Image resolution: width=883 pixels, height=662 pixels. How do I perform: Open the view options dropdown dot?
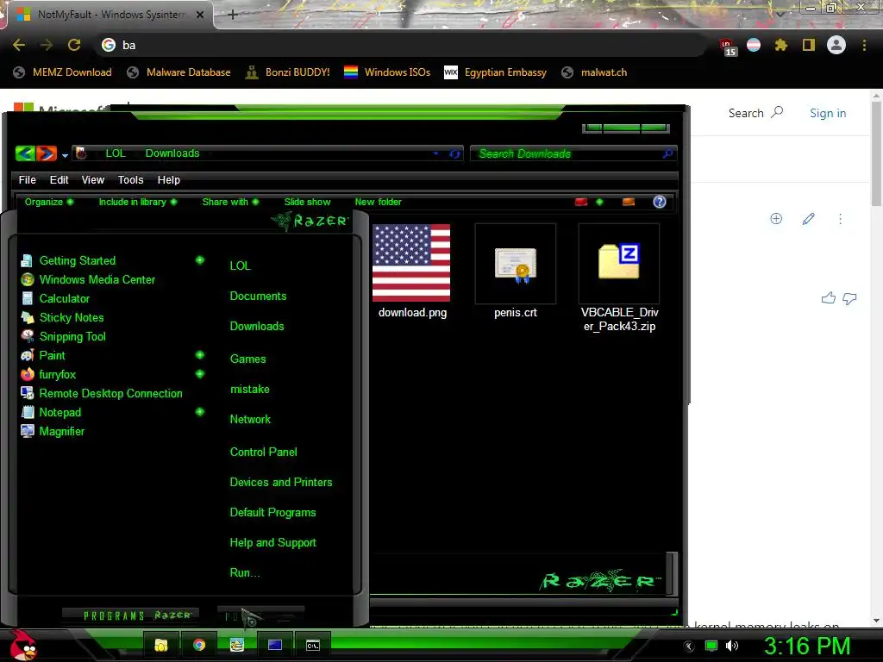(600, 202)
